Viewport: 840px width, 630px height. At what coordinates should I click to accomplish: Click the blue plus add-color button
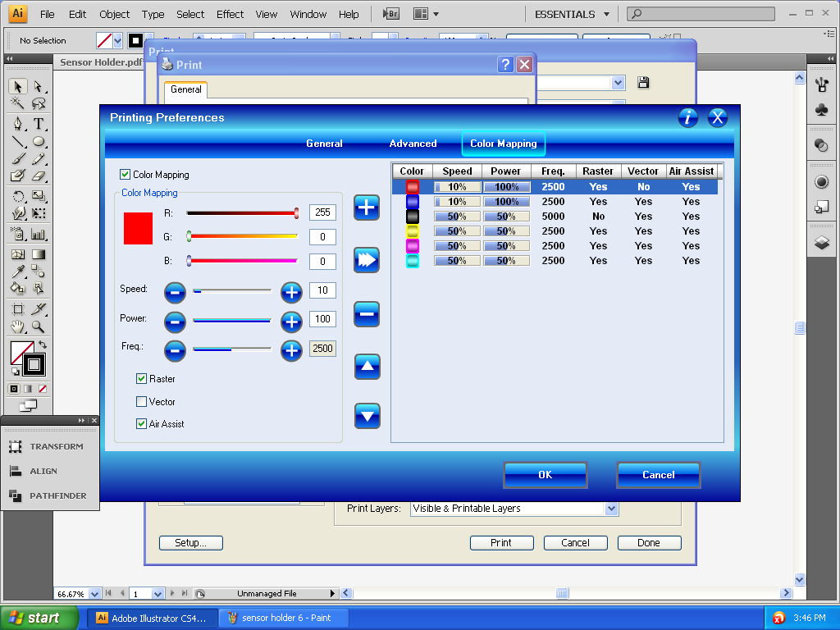(367, 208)
